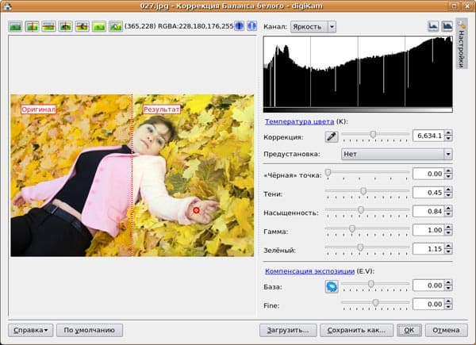Click the Отмена cancel button
The image size is (476, 345).
click(x=446, y=330)
